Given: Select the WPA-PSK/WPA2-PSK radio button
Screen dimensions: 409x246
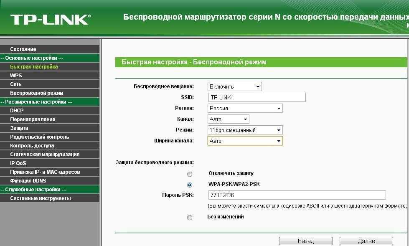Looking at the screenshot, I should pyautogui.click(x=190, y=185).
